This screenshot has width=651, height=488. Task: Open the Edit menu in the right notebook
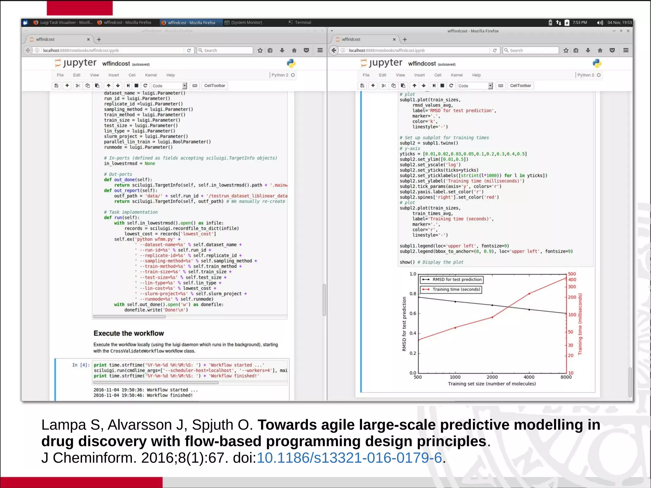(382, 75)
